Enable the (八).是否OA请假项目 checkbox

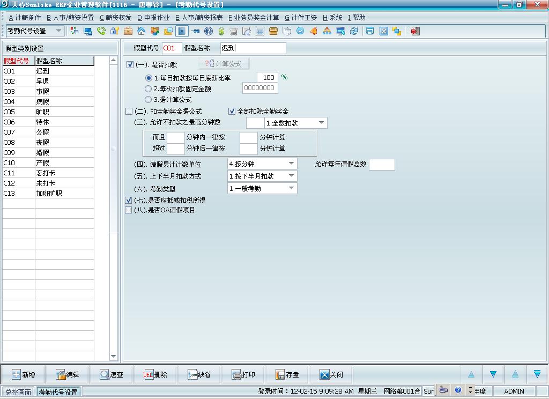129,210
